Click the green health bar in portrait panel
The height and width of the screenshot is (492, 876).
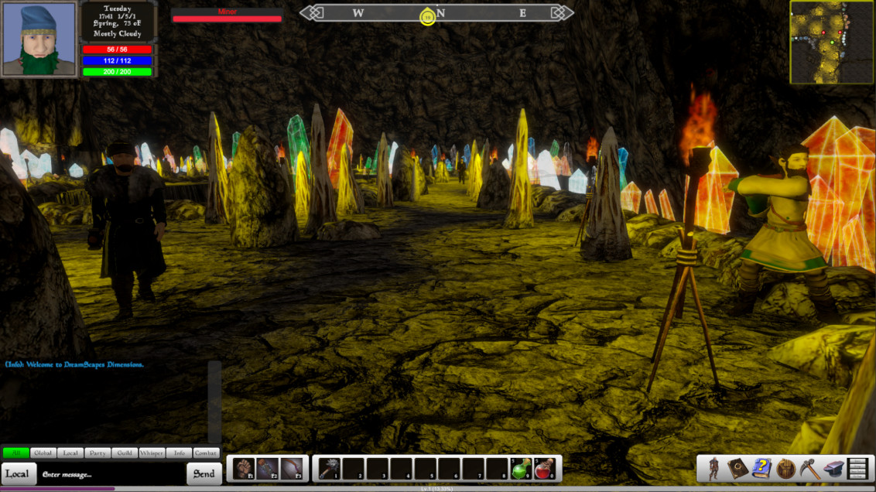[x=118, y=71]
